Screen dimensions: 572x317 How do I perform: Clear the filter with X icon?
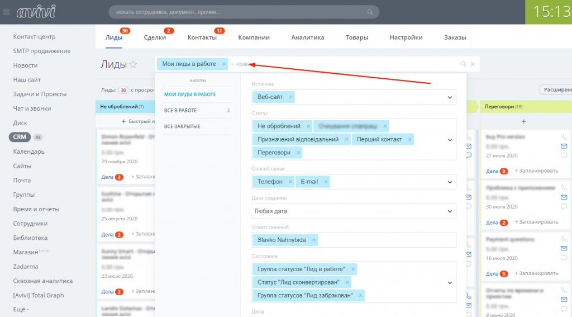473,64
